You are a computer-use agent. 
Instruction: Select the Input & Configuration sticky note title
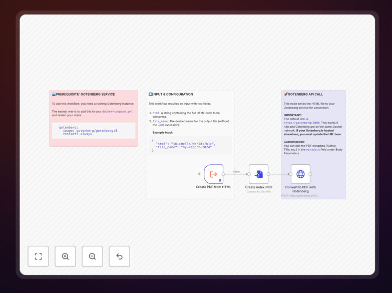pyautogui.click(x=171, y=94)
